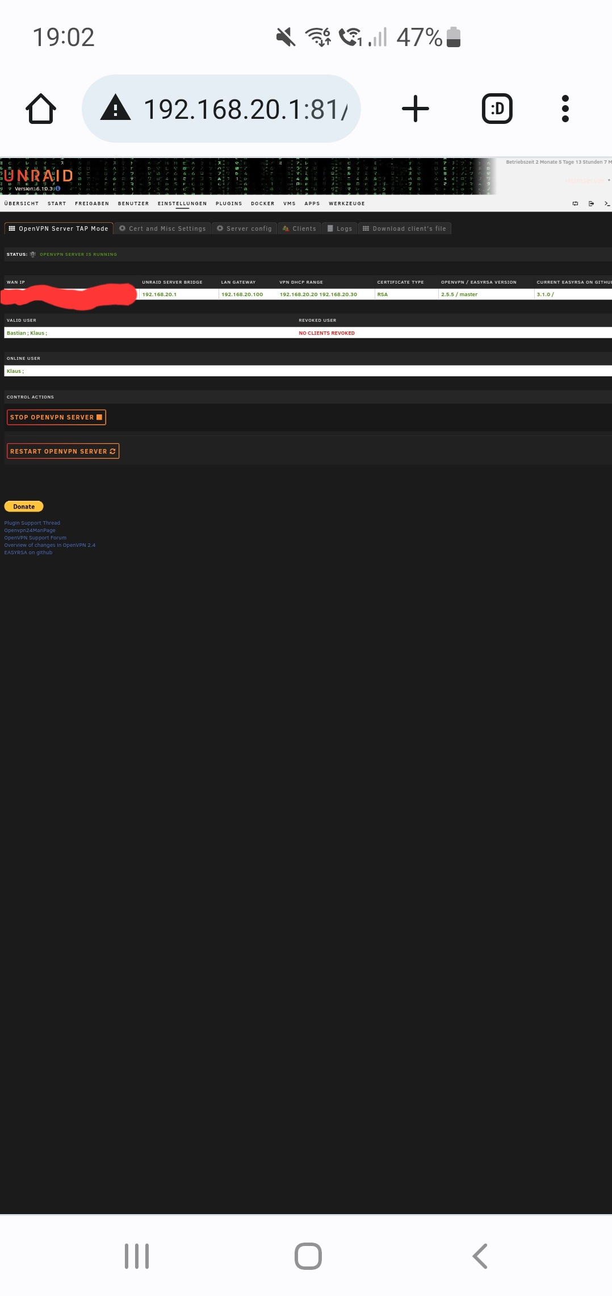Viewport: 612px width, 1296px height.
Task: Click the version info icon
Action: (58, 189)
